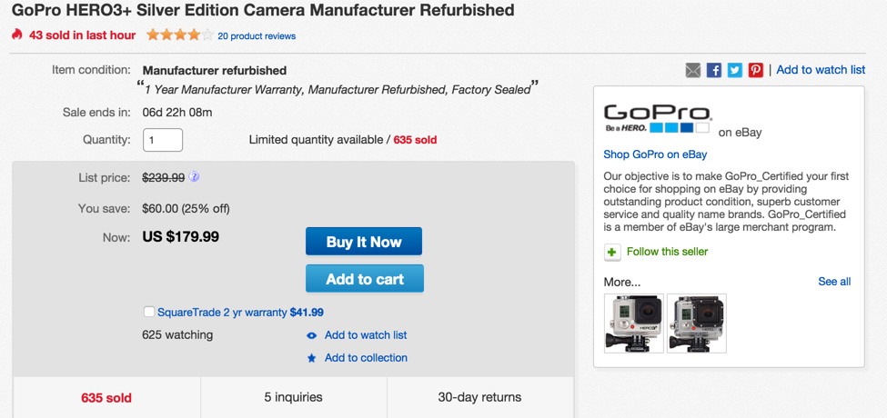Click the green plus follow seller icon
Viewport: 887px width, 418px height.
tap(612, 252)
